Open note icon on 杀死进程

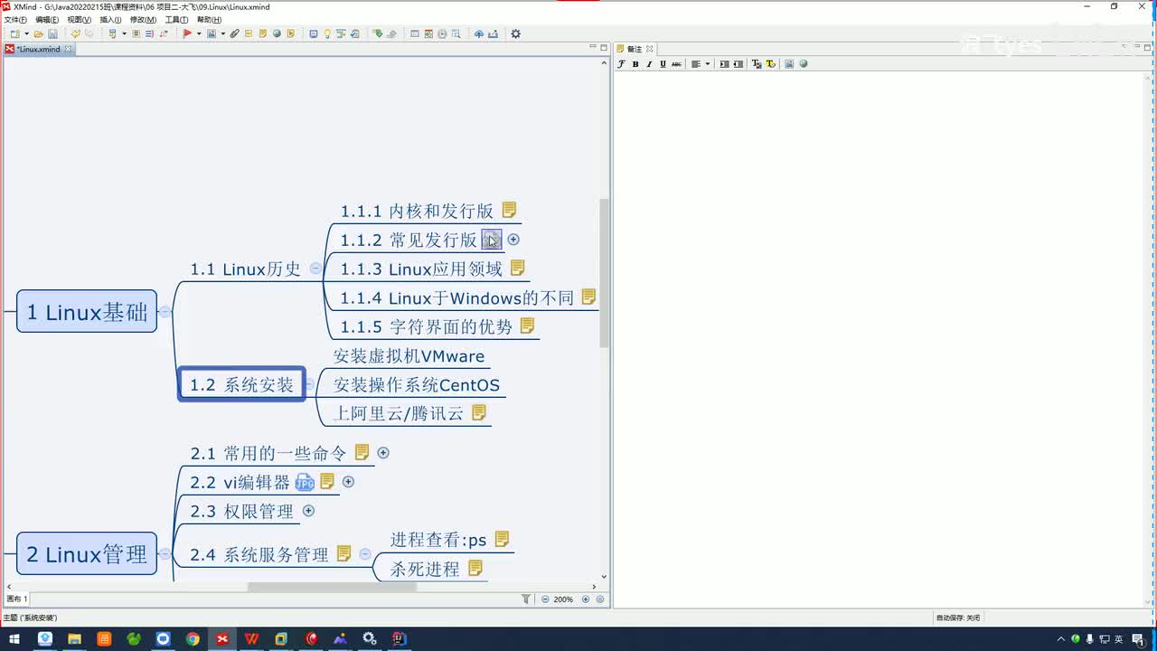(475, 568)
